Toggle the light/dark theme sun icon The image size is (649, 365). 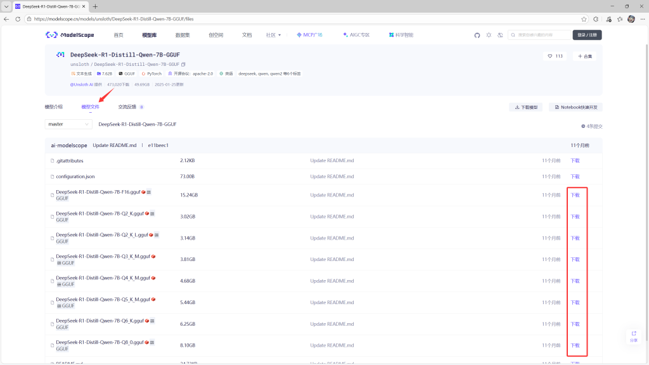coord(489,35)
